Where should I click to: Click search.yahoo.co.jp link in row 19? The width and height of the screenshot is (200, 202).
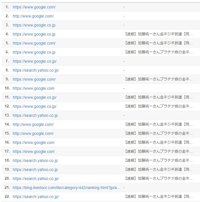tap(35, 170)
